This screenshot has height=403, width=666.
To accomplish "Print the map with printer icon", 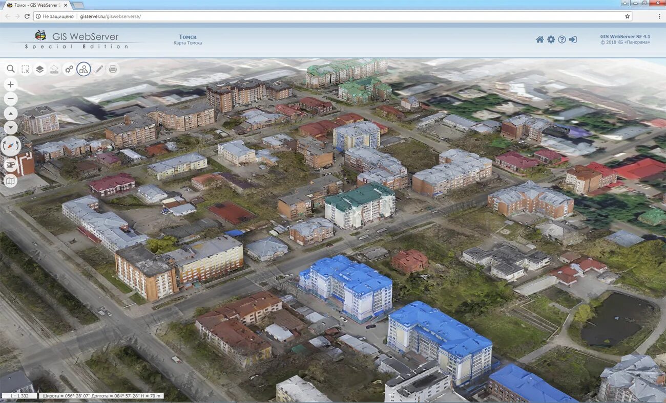I will tap(113, 69).
